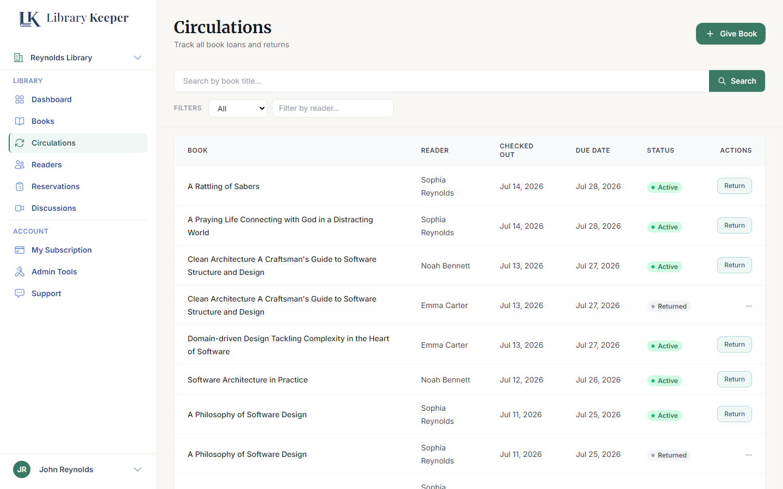The height and width of the screenshot is (489, 783).
Task: Select Circulations in the sidebar
Action: (x=78, y=143)
